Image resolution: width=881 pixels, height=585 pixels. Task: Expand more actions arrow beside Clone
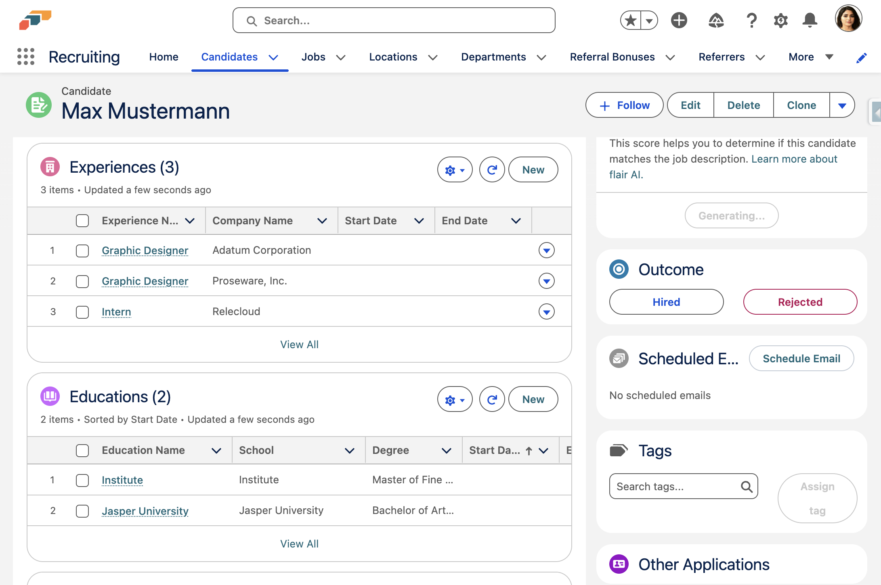(842, 105)
